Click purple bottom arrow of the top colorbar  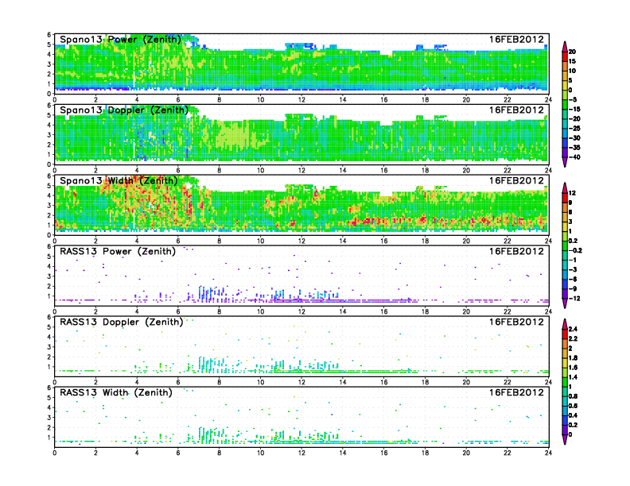pos(564,162)
